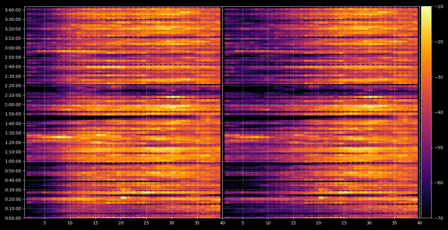Click the −50 colorbar tick label
The height and width of the screenshot is (230, 448).
(438, 148)
